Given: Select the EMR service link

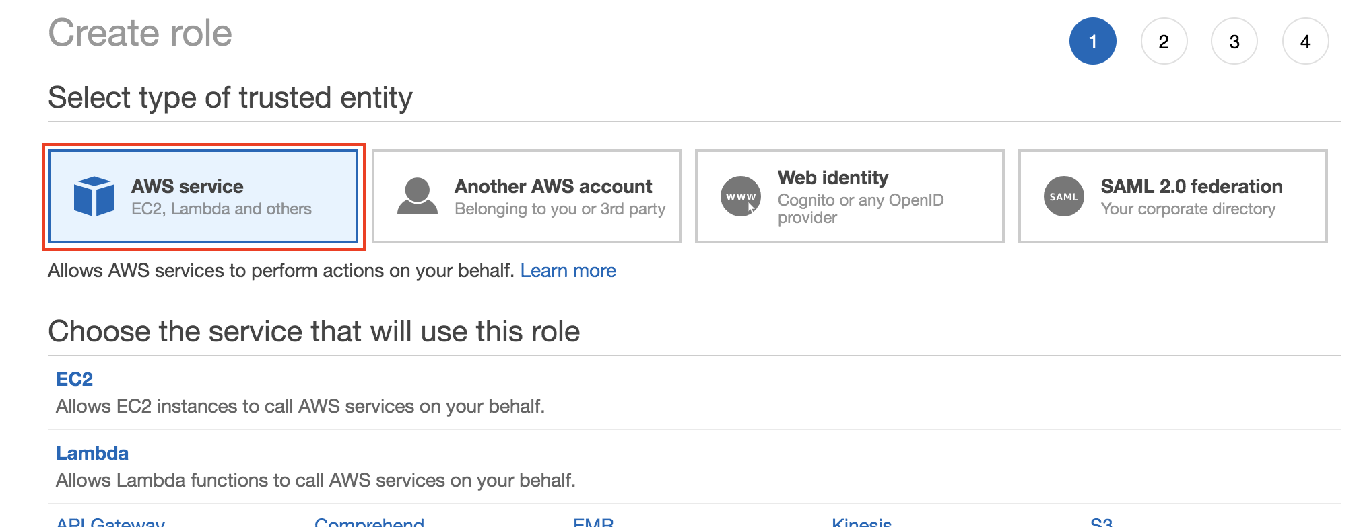Looking at the screenshot, I should (593, 522).
